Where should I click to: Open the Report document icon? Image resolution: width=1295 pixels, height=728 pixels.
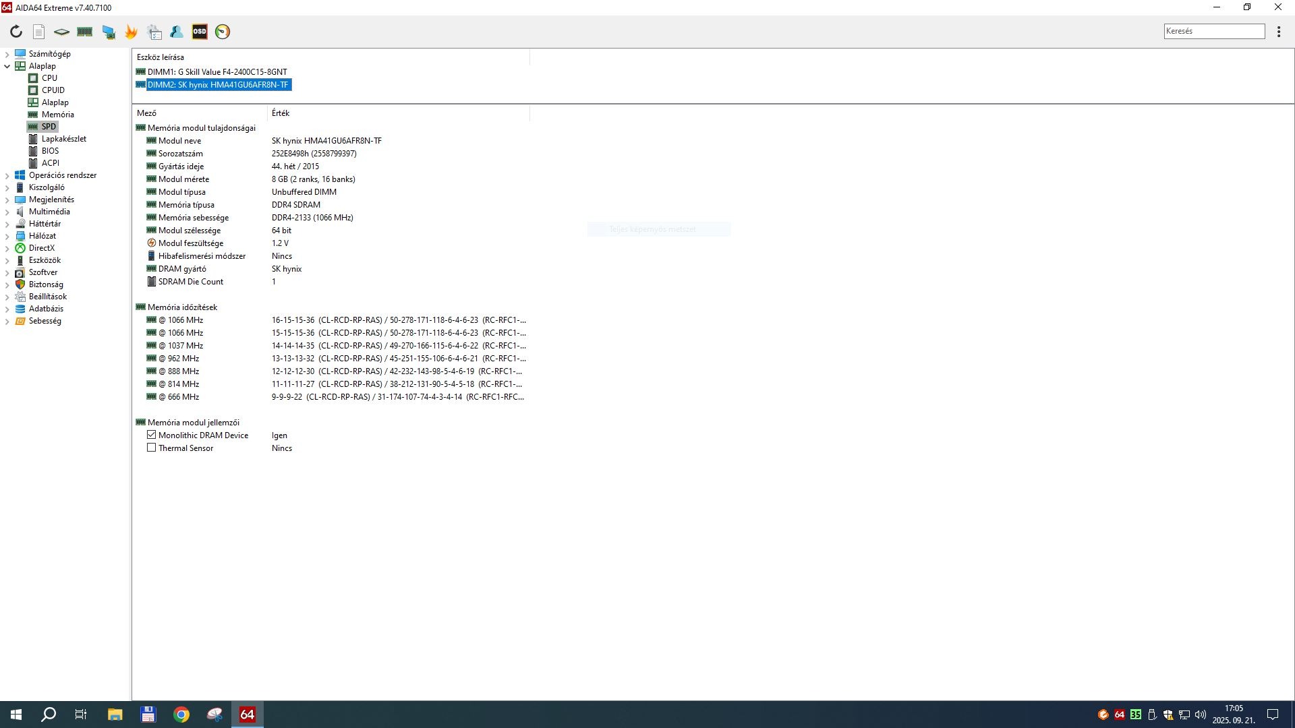click(39, 32)
